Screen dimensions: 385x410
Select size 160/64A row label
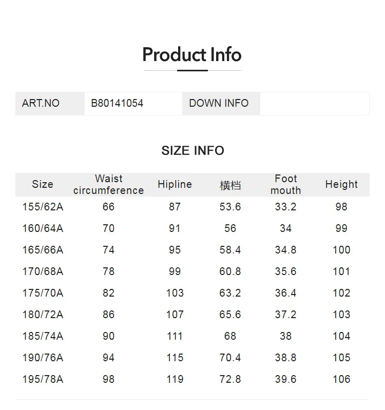click(x=43, y=228)
